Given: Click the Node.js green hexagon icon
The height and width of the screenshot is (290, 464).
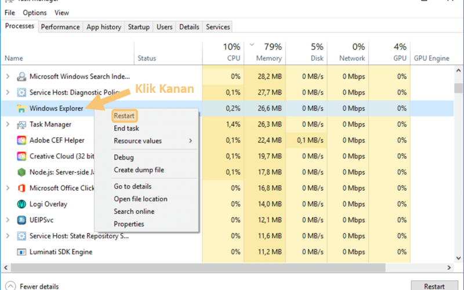Looking at the screenshot, I should pos(21,172).
